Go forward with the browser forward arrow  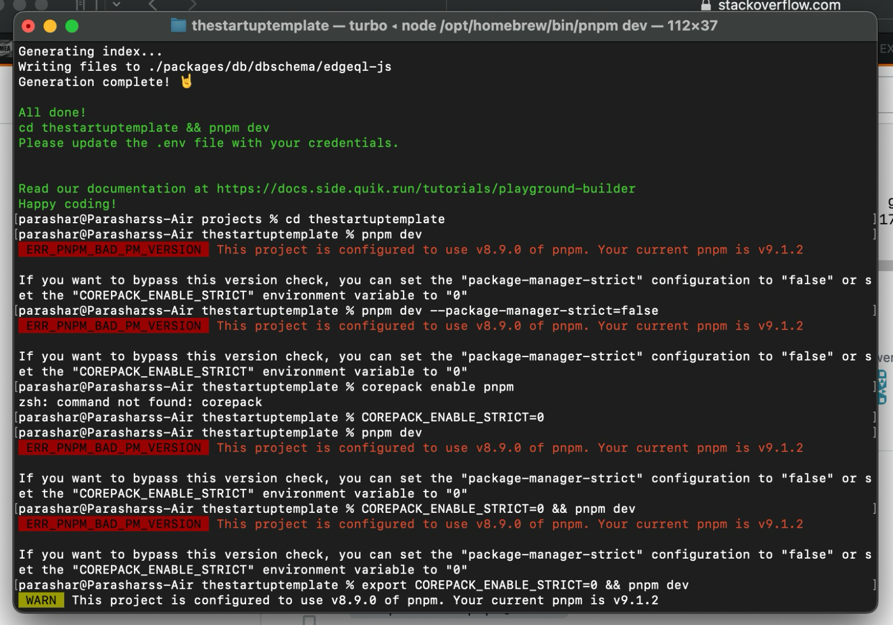(x=193, y=5)
